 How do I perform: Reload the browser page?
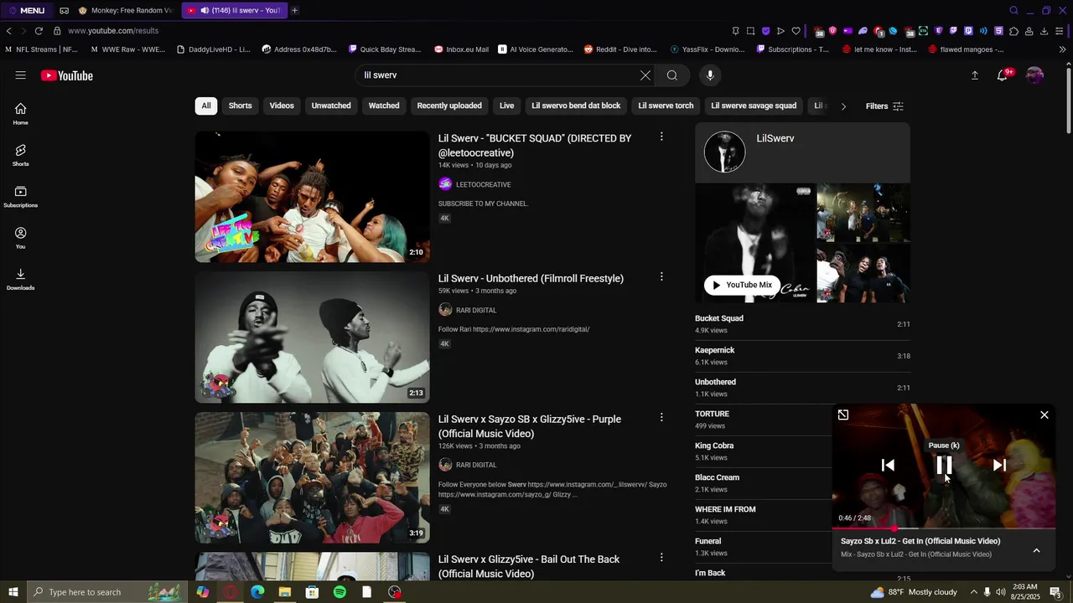pos(39,31)
